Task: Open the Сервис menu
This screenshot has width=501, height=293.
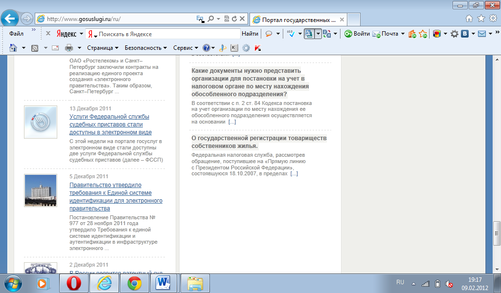Action: (185, 48)
